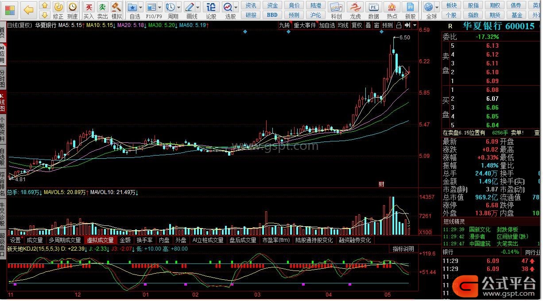The width and height of the screenshot is (543, 301).
Task: Toggle the 窗 window option
Action: (x=376, y=25)
